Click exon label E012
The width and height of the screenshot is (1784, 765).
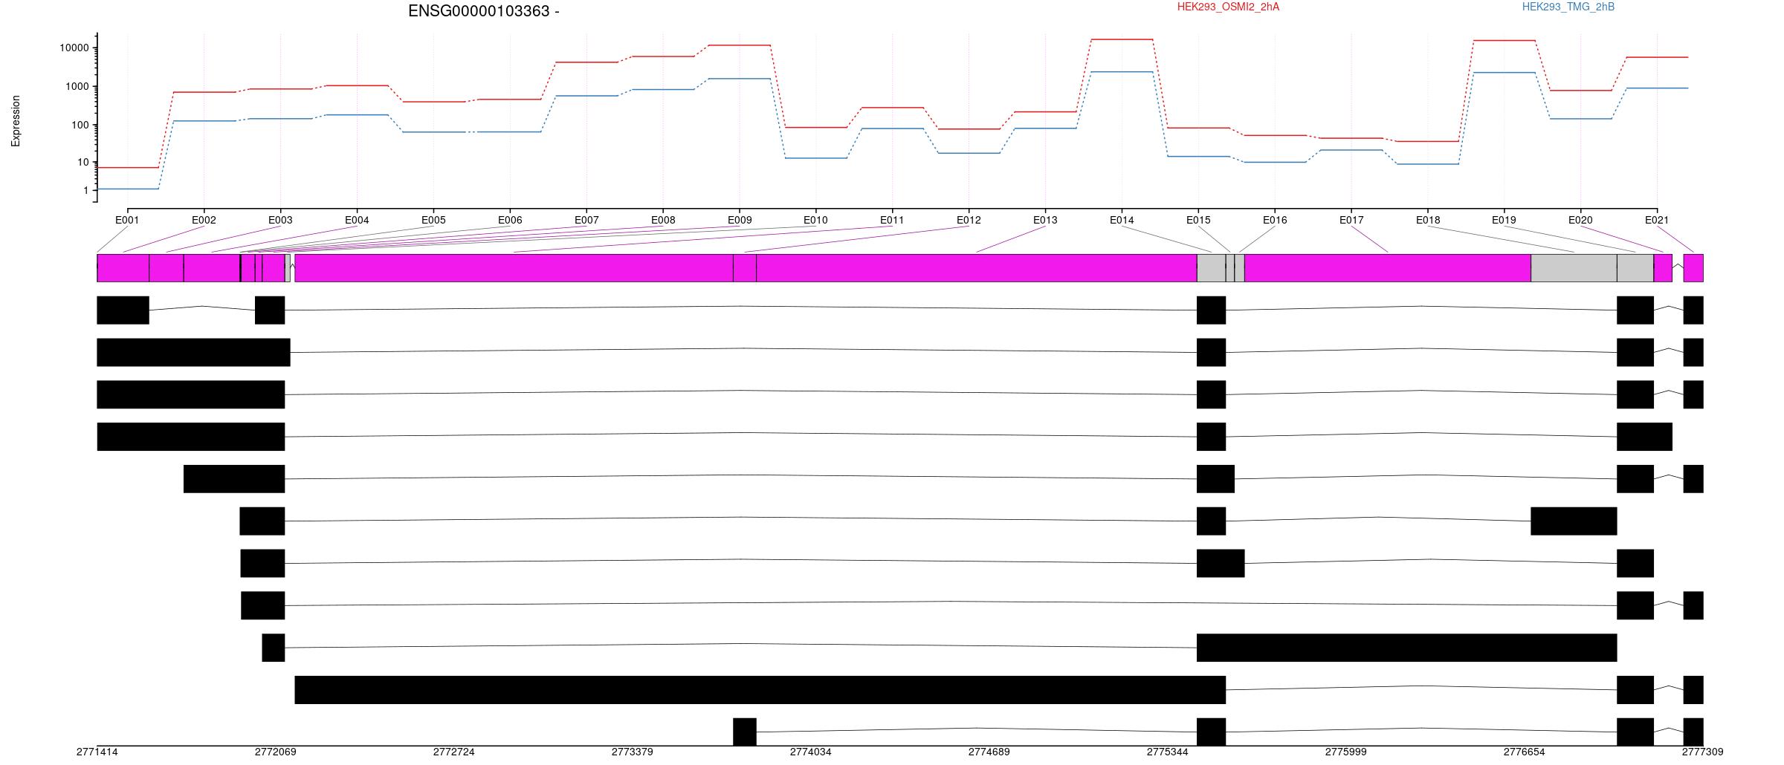(969, 221)
